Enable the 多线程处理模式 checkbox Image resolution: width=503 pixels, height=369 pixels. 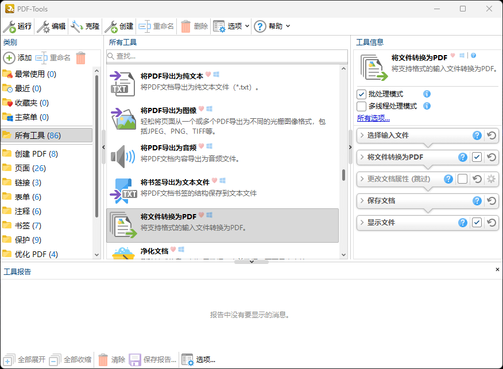(x=361, y=106)
